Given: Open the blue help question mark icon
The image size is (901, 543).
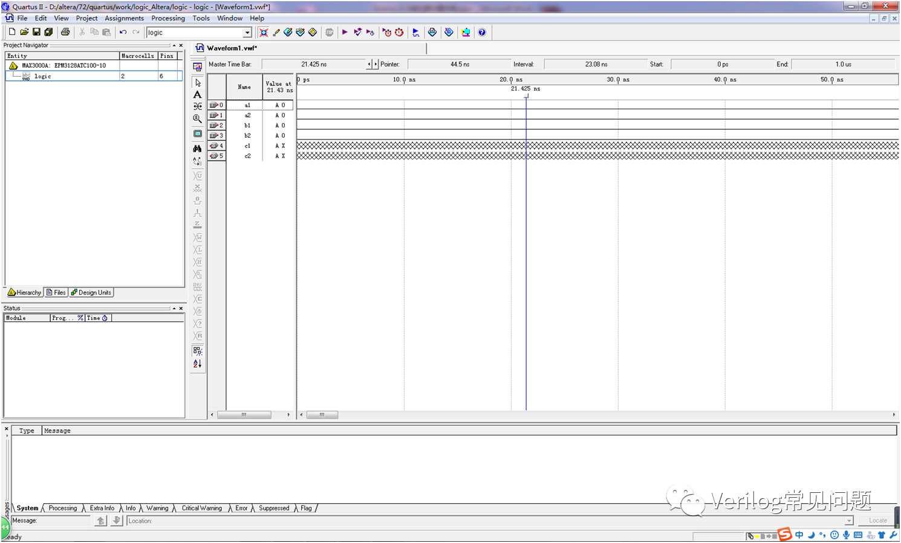Looking at the screenshot, I should (482, 32).
